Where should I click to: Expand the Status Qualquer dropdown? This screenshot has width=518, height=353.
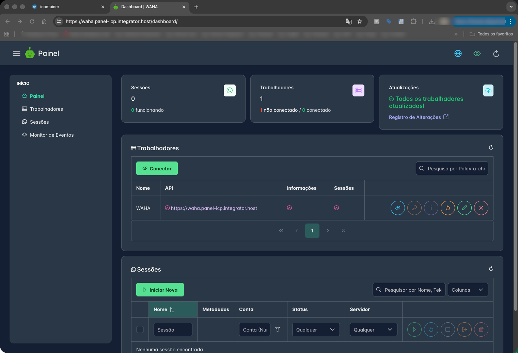click(315, 329)
